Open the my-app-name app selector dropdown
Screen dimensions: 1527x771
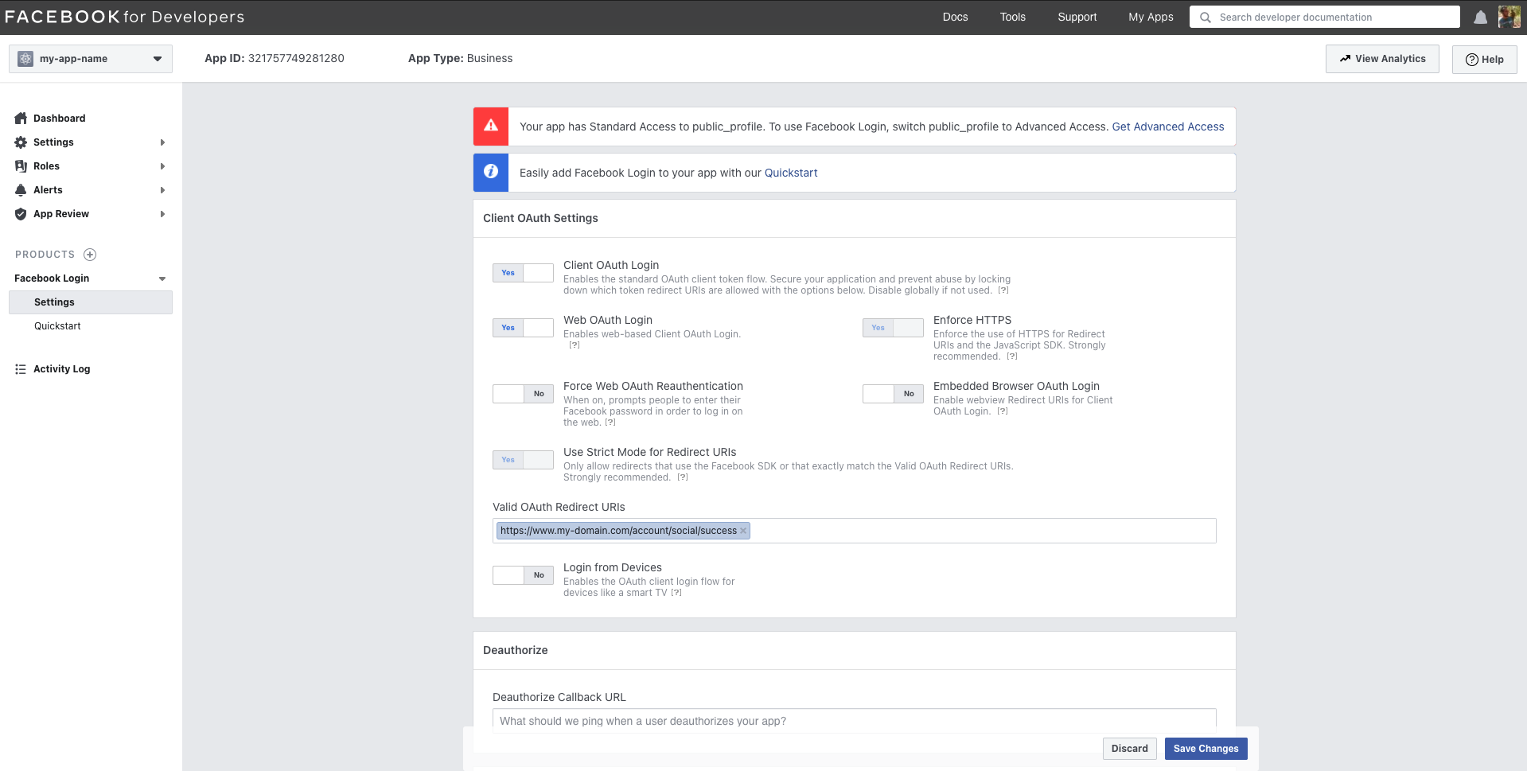[x=91, y=59]
